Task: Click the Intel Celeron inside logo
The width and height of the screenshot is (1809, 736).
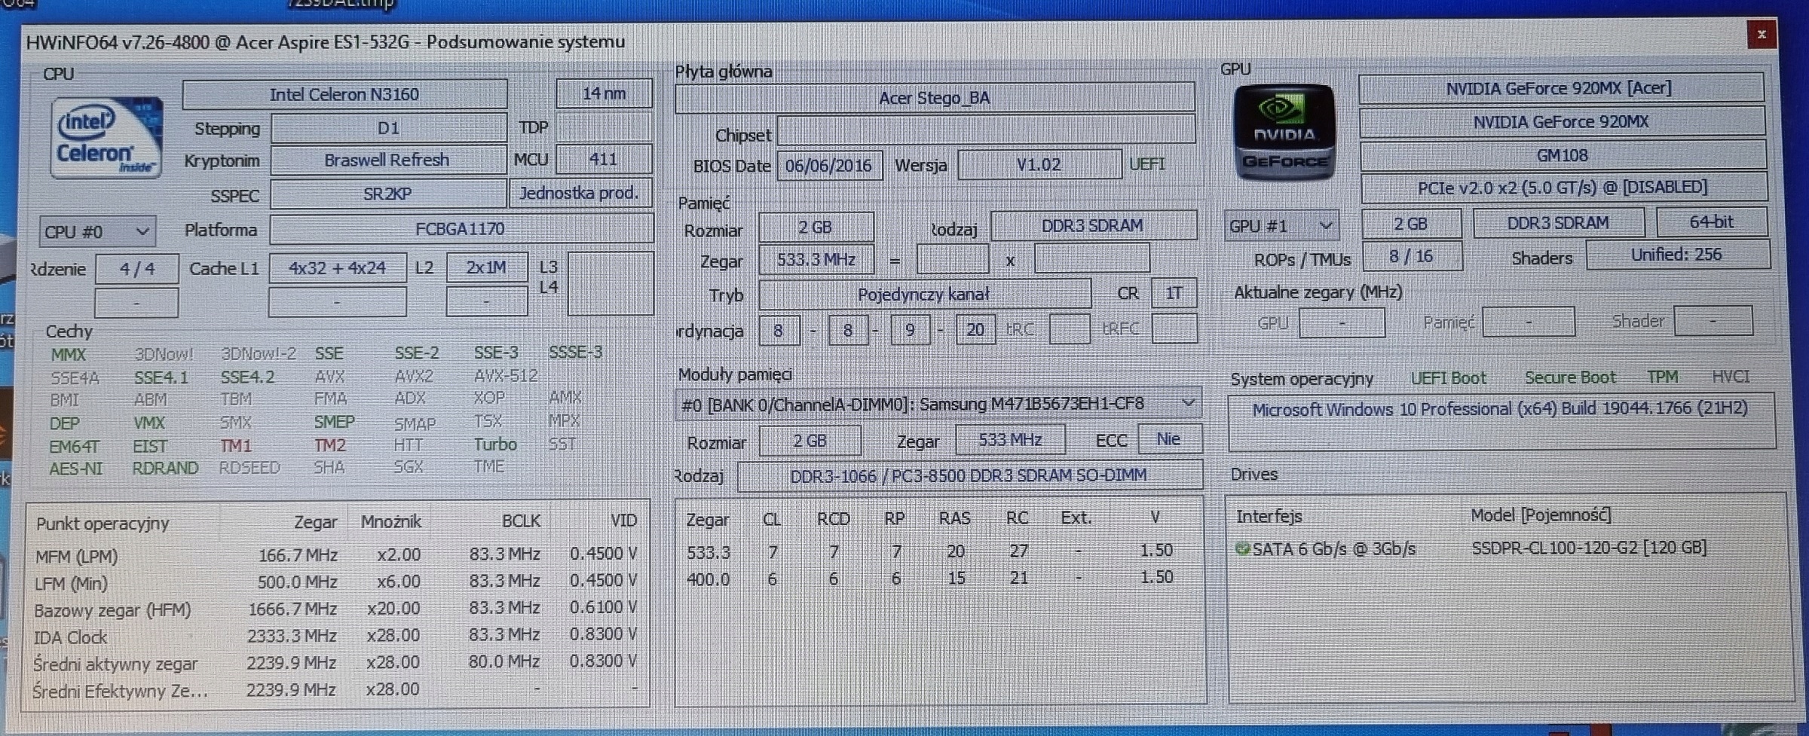Action: tap(106, 138)
